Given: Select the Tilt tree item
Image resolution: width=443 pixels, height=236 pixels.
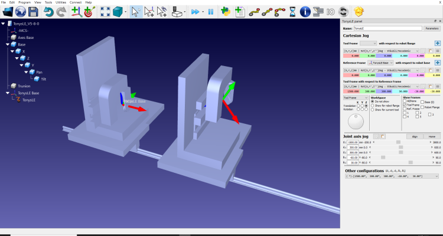Looking at the screenshot, I should 43,79.
